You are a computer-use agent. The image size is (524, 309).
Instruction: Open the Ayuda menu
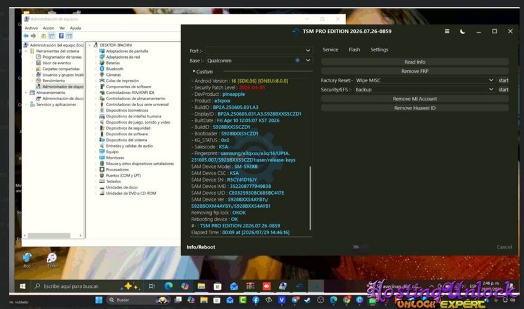pyautogui.click(x=75, y=28)
